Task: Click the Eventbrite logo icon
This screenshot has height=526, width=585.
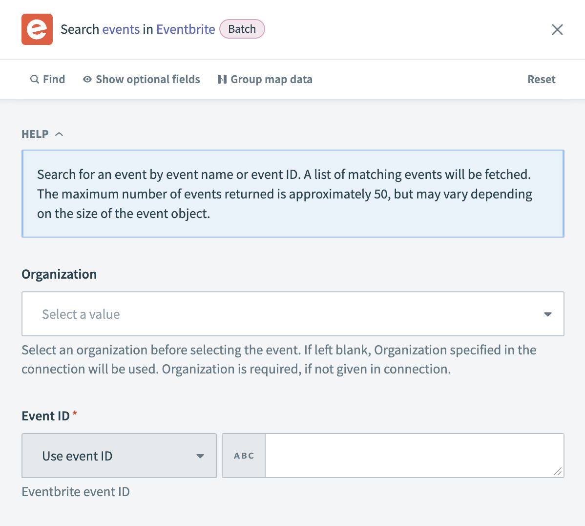Action: [37, 29]
